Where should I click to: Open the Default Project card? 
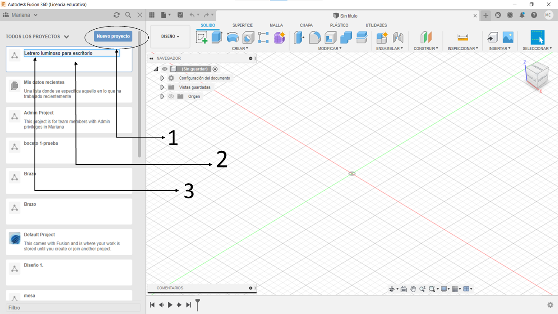(69, 242)
